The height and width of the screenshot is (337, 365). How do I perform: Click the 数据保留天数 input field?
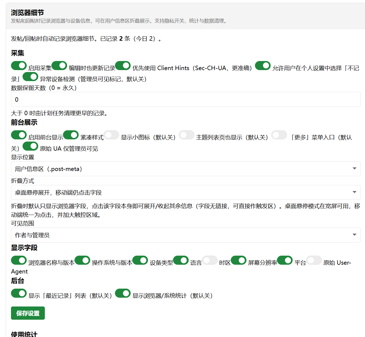click(x=186, y=100)
